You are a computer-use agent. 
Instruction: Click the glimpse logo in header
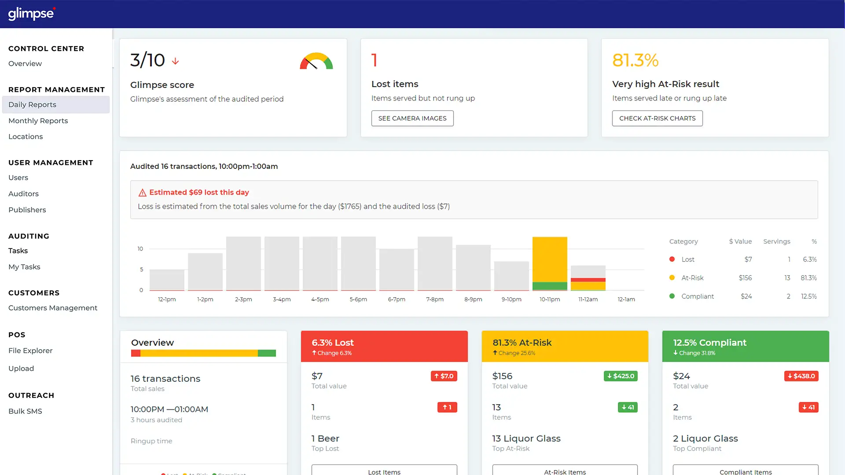tap(31, 14)
